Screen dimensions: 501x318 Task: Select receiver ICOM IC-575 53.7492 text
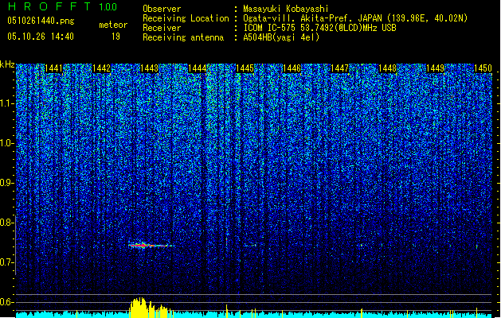point(319,28)
